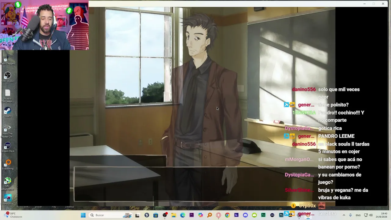Click the message 'si sabes que acá no banean'

pyautogui.click(x=340, y=163)
